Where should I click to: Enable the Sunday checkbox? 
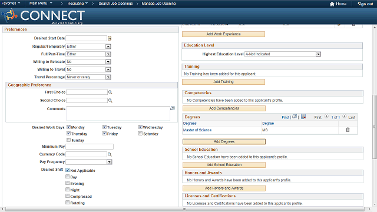pos(68,140)
